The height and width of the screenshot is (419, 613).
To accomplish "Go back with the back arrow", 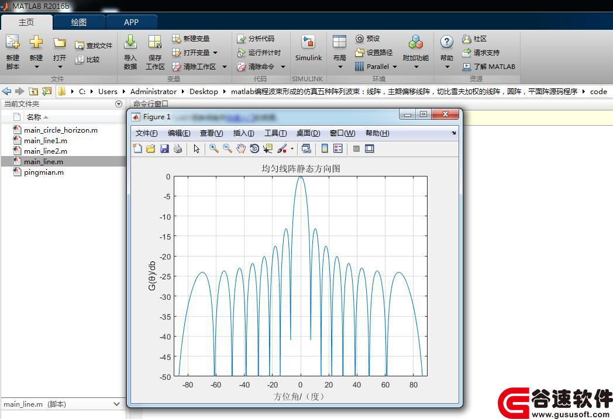I will click(6, 91).
